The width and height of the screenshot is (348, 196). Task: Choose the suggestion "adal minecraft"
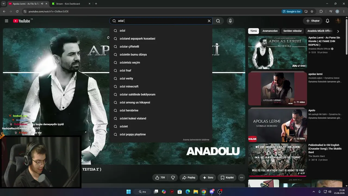(161, 87)
